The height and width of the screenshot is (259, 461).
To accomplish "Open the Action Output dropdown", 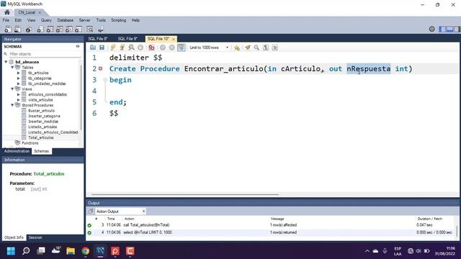I will (x=120, y=211).
